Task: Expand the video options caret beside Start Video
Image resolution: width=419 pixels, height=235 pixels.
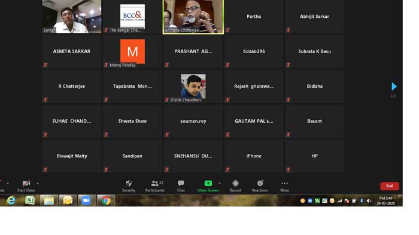Action: coord(38,183)
